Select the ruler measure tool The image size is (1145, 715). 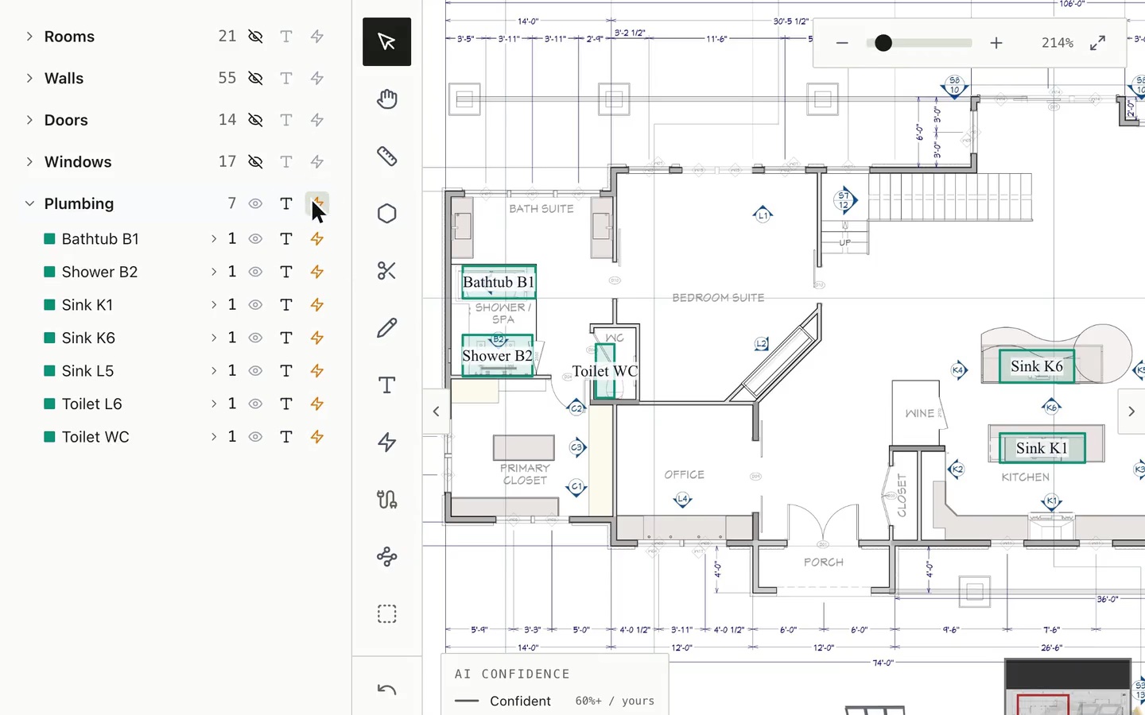(386, 156)
